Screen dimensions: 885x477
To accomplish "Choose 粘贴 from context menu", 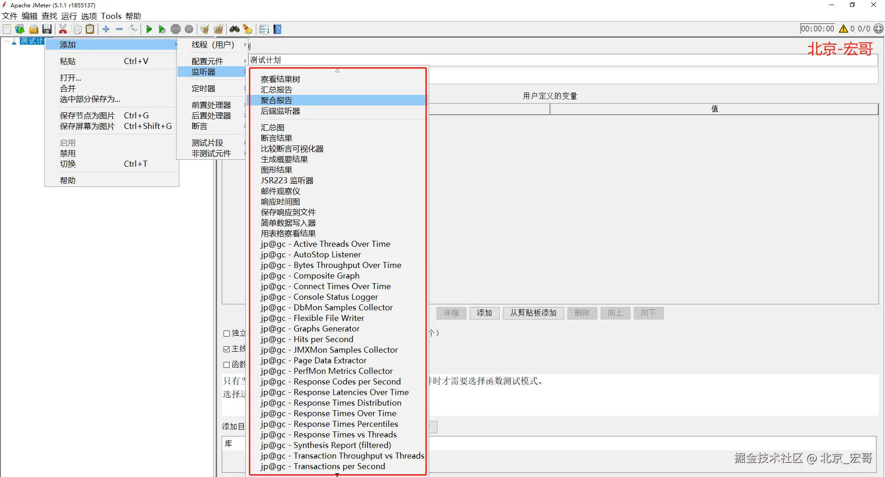I will [x=112, y=61].
